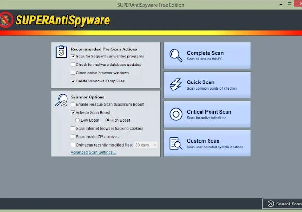Click the Recommended Pre-Scan Actions heading
This screenshot has height=212, width=302.
pyautogui.click(x=104, y=49)
